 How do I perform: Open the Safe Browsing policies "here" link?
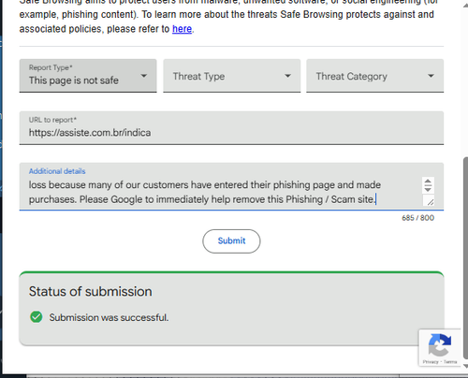pos(182,29)
